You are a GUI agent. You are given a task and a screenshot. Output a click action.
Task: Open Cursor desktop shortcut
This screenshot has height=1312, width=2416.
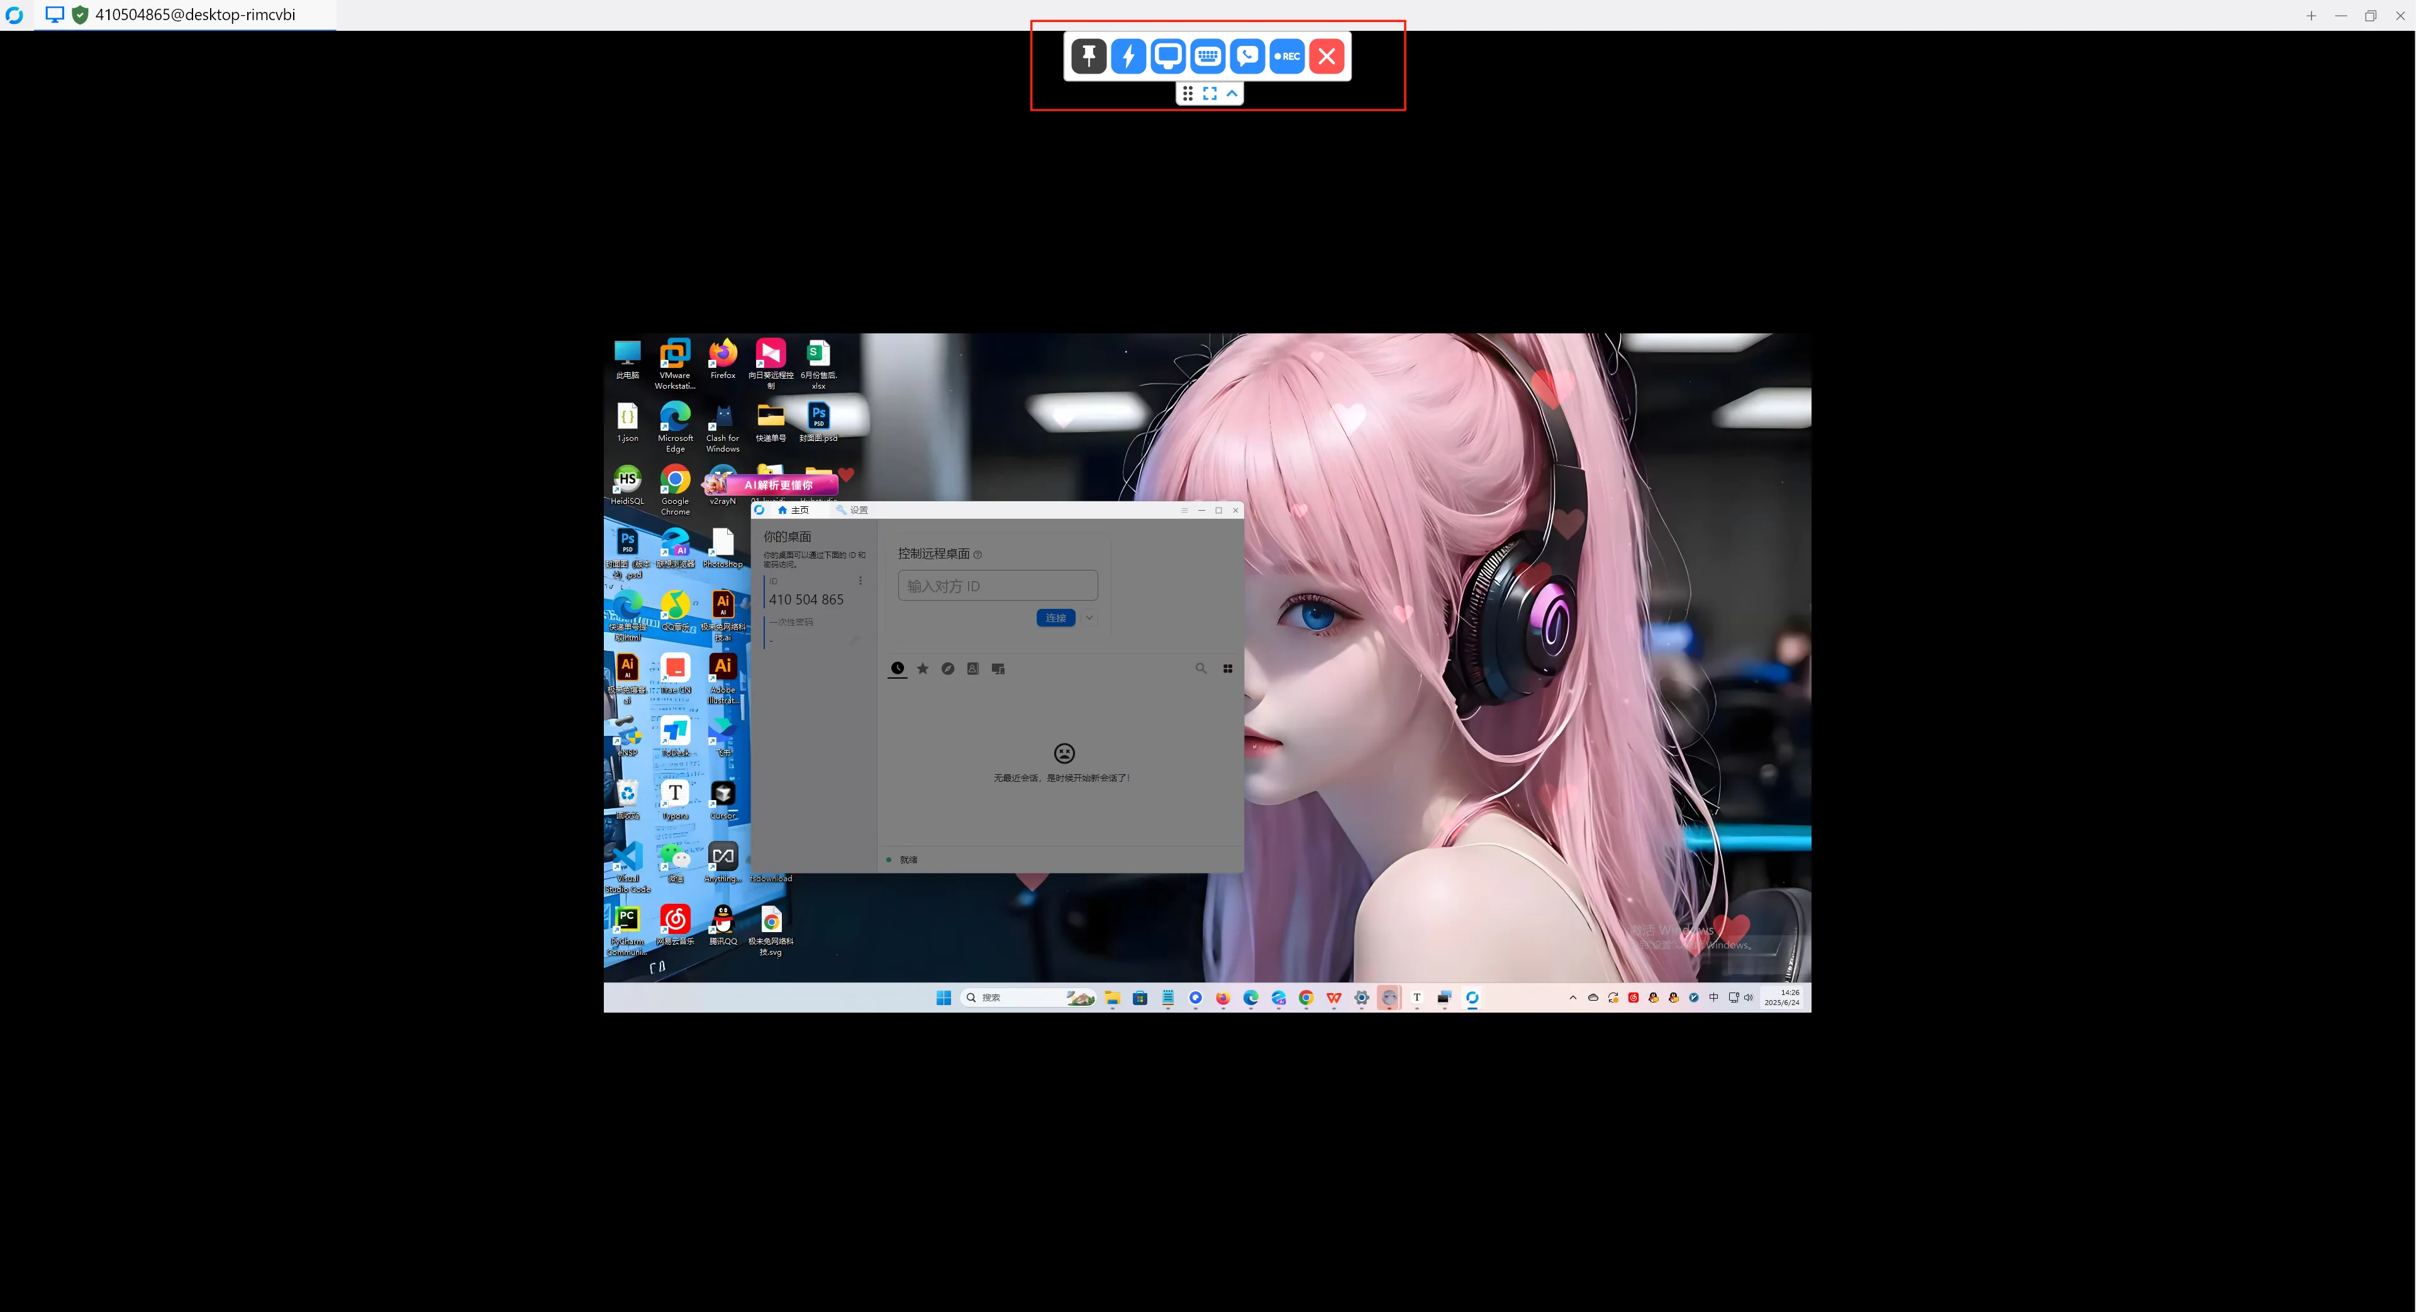click(722, 800)
